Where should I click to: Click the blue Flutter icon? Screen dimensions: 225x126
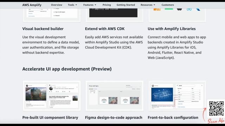198,9
